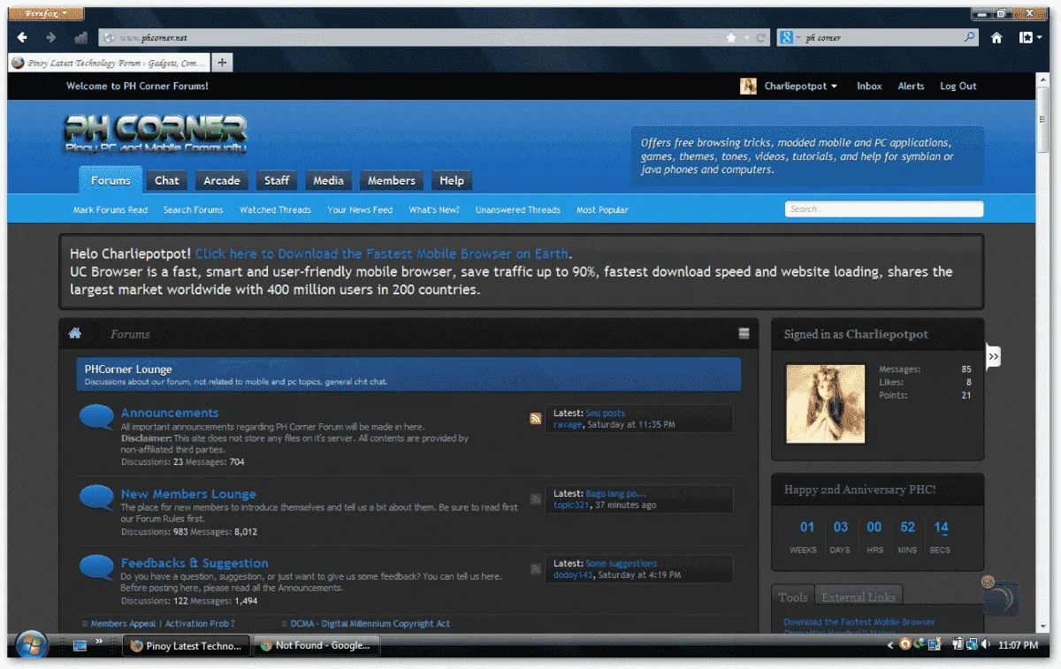
Task: Open the Most Popular link
Action: (x=602, y=210)
